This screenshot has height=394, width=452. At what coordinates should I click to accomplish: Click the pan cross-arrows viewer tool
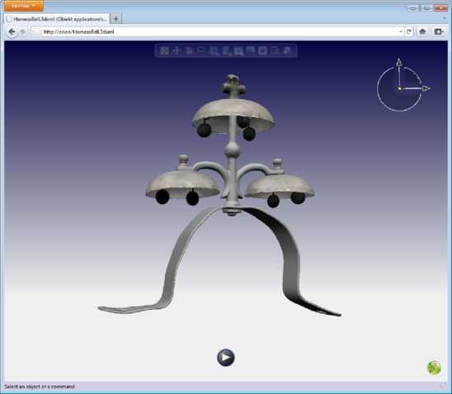click(177, 50)
